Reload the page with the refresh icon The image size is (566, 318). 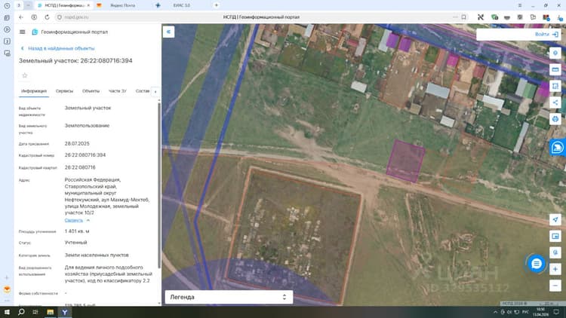pos(47,17)
